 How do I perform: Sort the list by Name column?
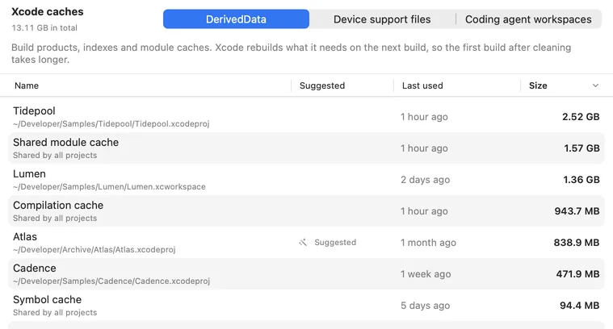27,85
